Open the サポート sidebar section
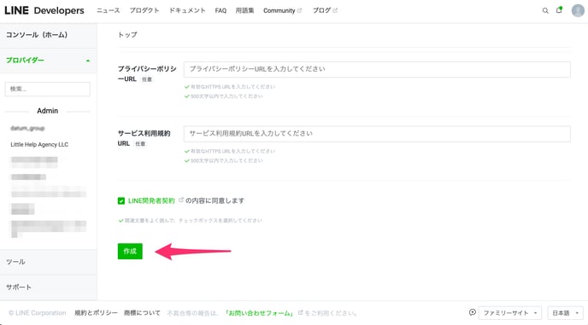588x325 pixels. pyautogui.click(x=49, y=287)
